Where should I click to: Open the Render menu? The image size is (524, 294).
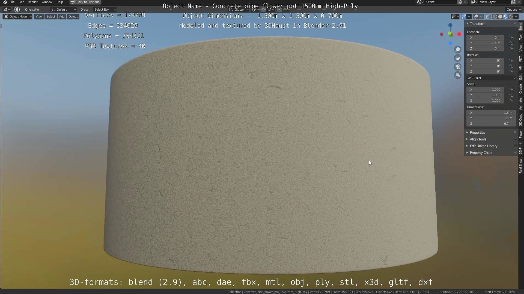click(32, 2)
